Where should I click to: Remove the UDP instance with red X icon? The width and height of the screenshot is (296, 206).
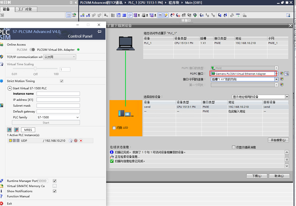coord(81,141)
